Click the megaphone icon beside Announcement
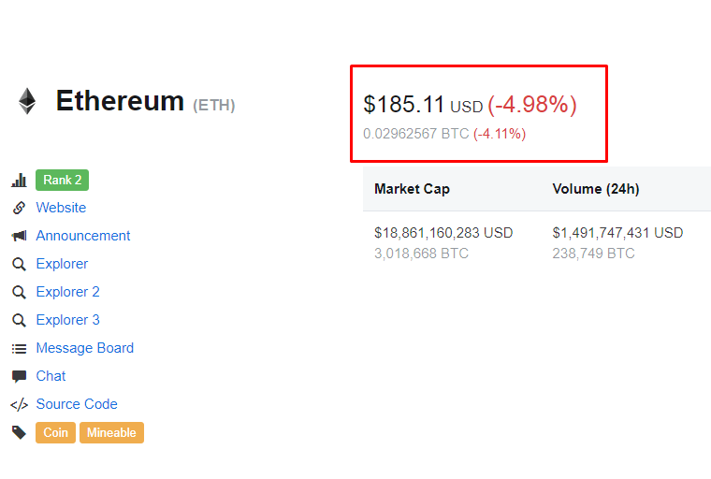This screenshot has width=711, height=479. pyautogui.click(x=19, y=236)
